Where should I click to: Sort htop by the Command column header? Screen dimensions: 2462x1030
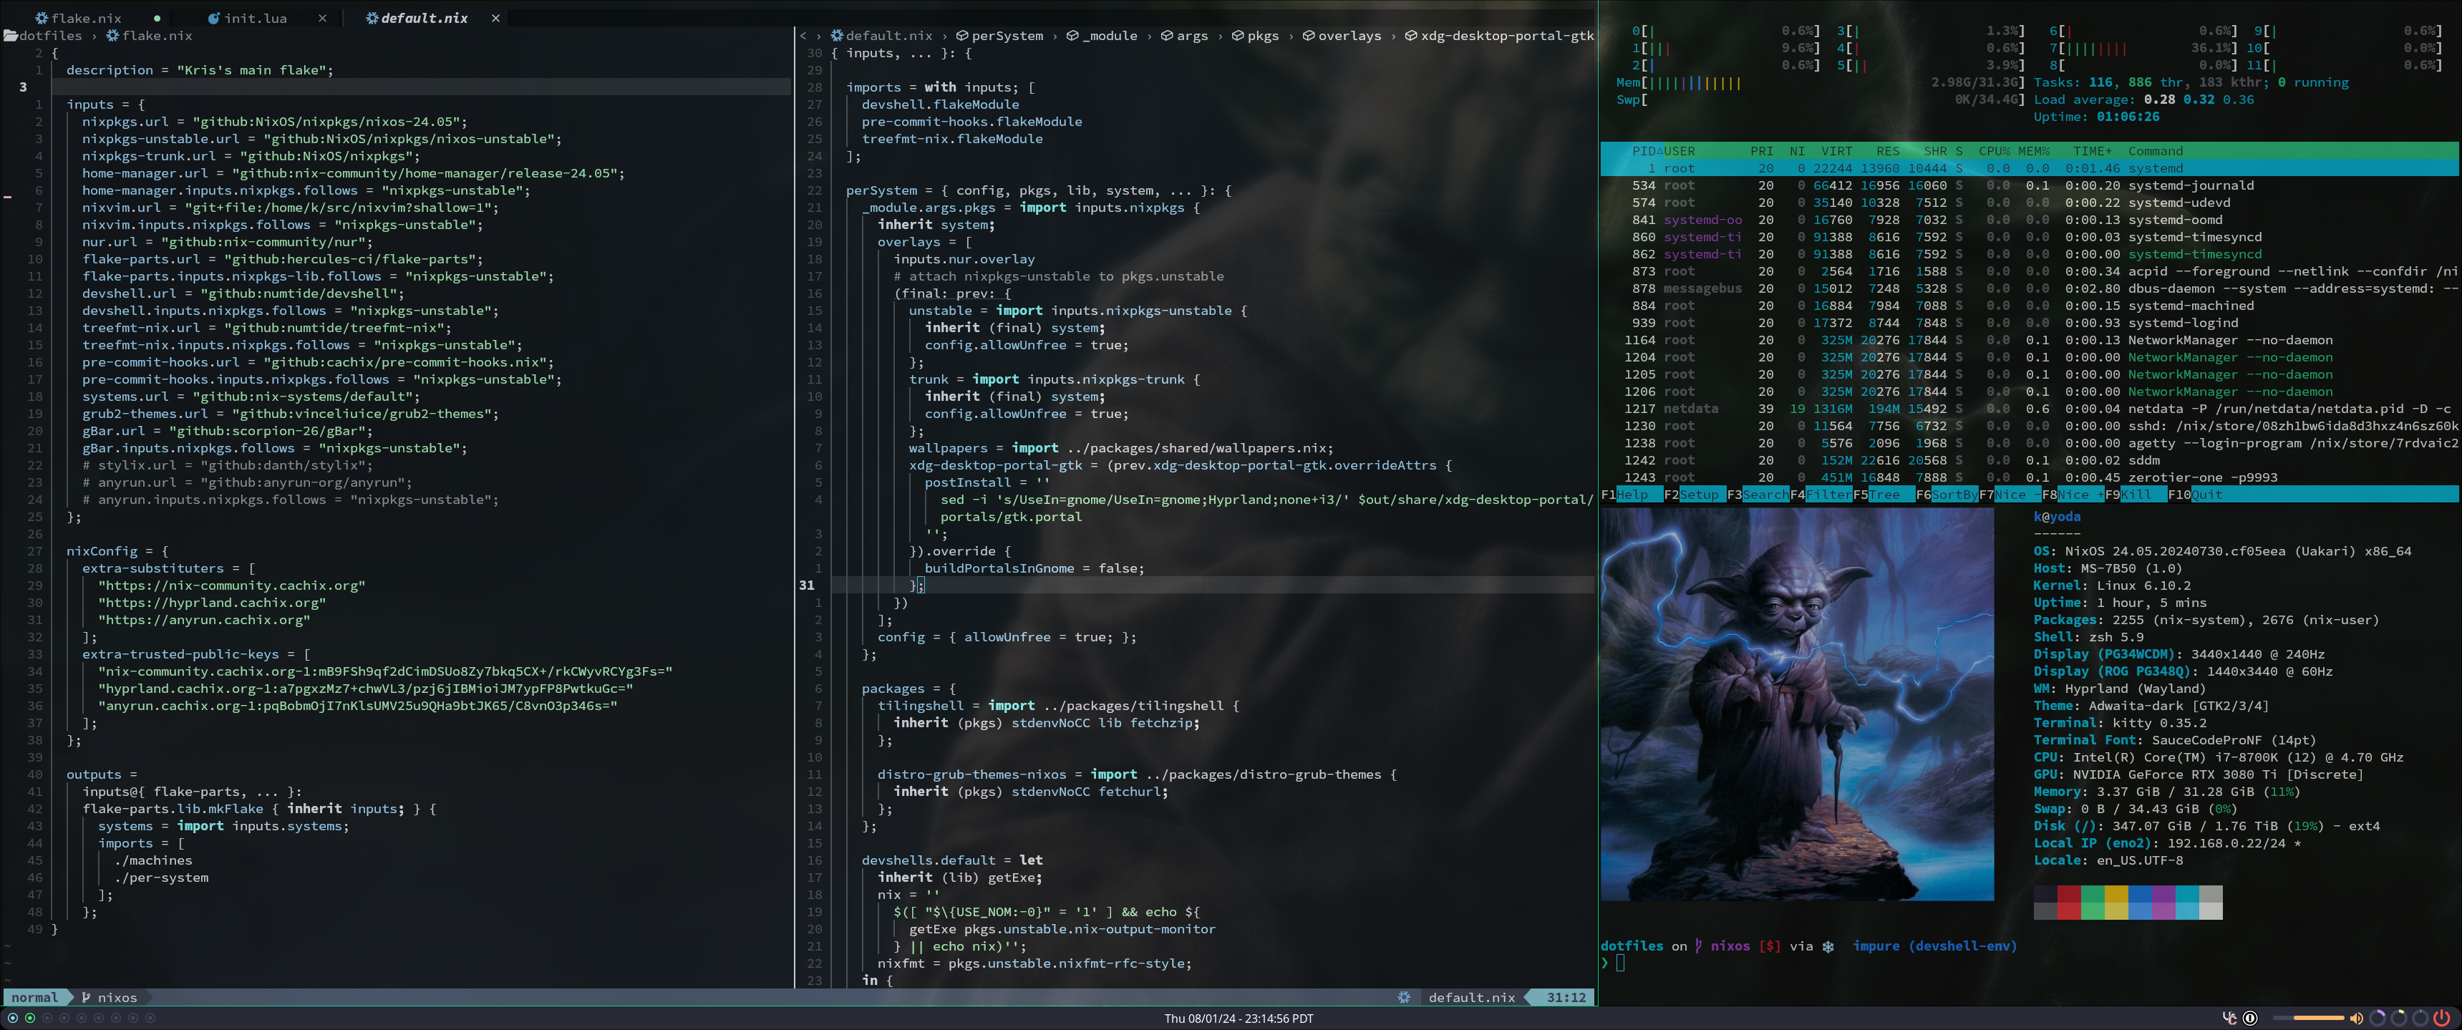[2155, 151]
